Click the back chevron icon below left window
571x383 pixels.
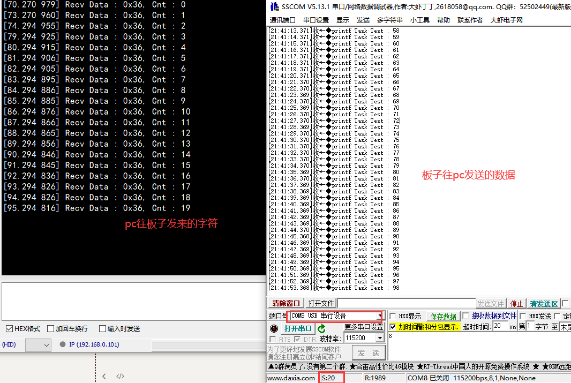[104, 376]
